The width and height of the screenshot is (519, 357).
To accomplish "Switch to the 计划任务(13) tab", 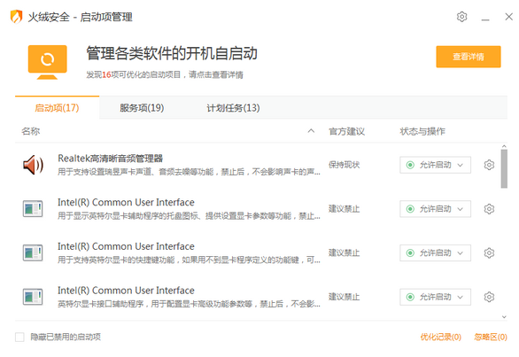I will click(233, 108).
